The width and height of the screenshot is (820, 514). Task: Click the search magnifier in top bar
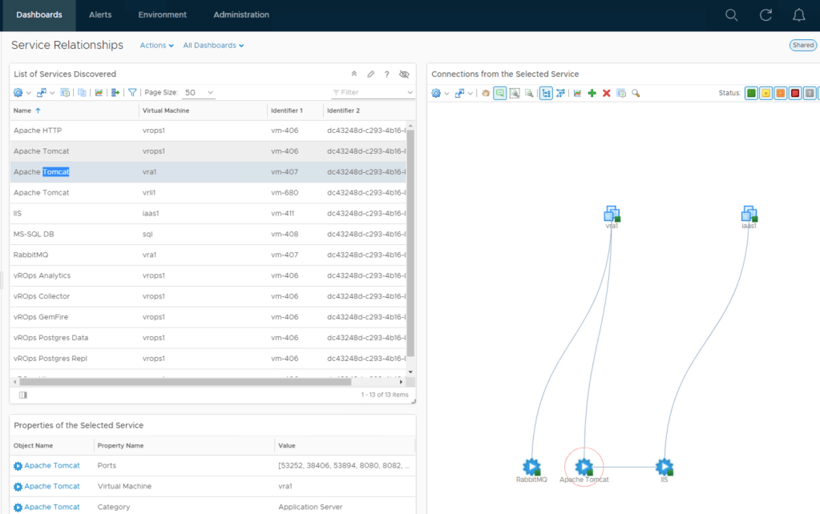click(731, 15)
